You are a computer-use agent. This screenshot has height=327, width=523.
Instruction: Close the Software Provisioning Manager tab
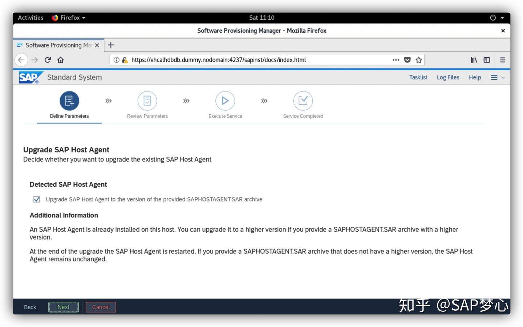coord(97,45)
